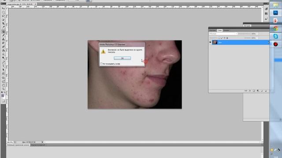
Task: Open the layer Opacity slider arrow
Action: coord(257,34)
